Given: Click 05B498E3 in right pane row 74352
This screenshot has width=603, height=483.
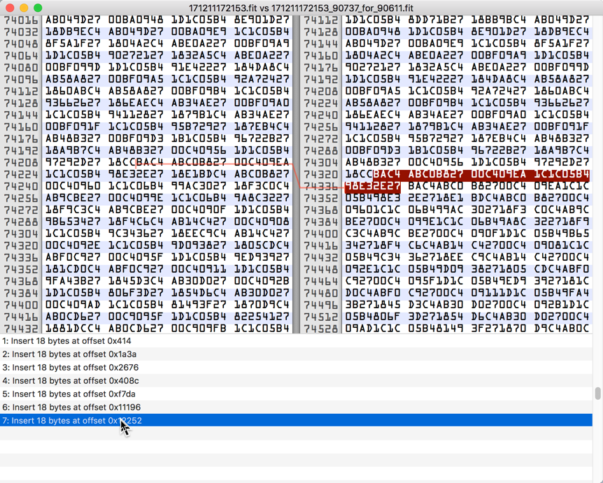Looking at the screenshot, I should pos(373,199).
